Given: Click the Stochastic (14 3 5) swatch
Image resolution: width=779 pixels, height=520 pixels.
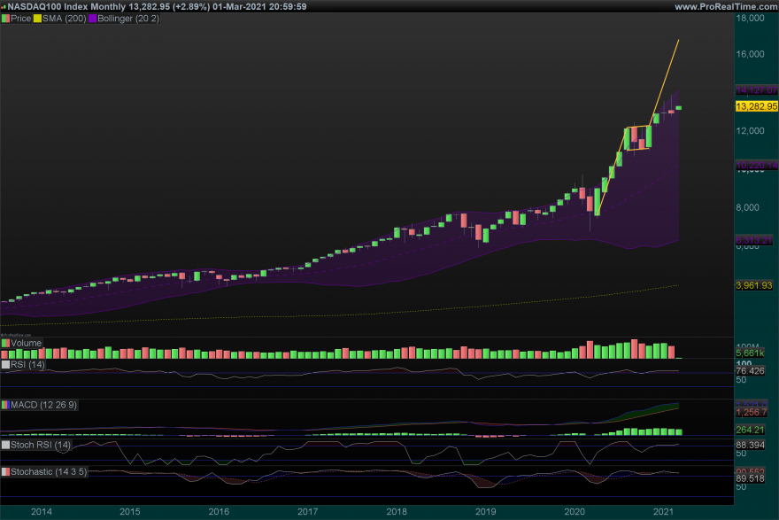Looking at the screenshot, I should 5,472.
